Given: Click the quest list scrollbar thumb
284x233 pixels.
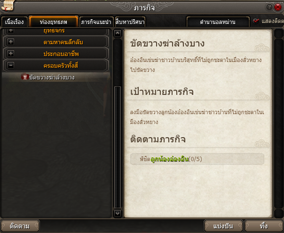Looking at the screenshot, I should point(117,147).
